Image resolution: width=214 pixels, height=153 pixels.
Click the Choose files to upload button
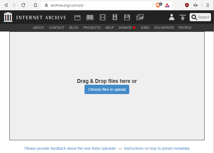tap(107, 89)
